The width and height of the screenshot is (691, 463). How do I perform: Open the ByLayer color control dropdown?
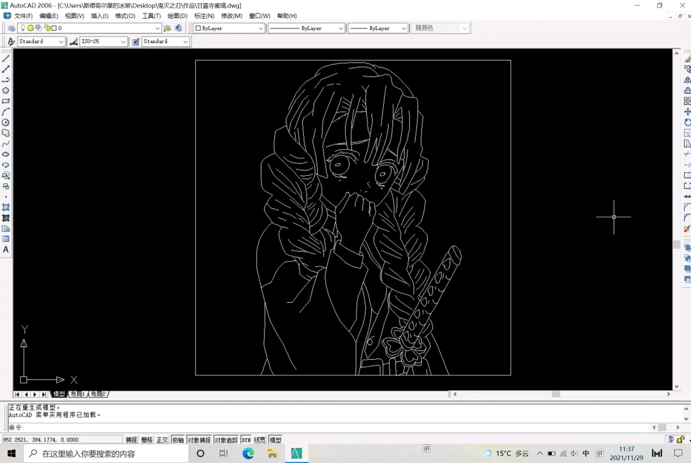(x=260, y=28)
